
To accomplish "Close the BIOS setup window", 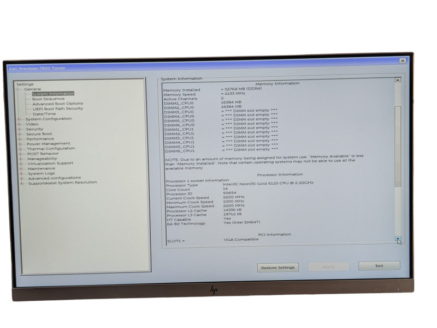I will [x=403, y=60].
